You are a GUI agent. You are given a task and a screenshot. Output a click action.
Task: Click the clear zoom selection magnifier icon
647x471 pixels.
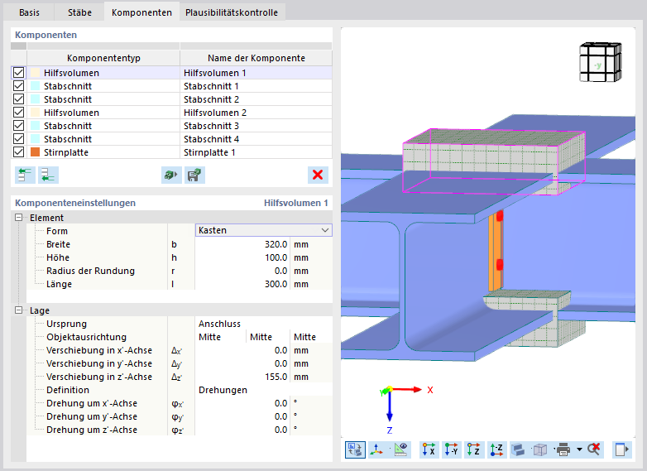tap(594, 449)
